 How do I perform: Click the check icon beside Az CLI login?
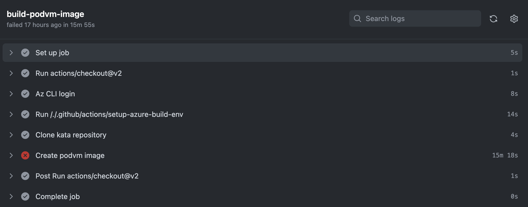coord(25,94)
